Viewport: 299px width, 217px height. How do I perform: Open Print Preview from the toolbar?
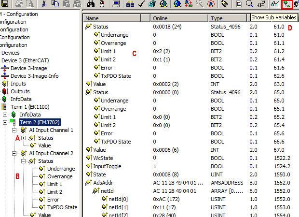coord(30,3)
